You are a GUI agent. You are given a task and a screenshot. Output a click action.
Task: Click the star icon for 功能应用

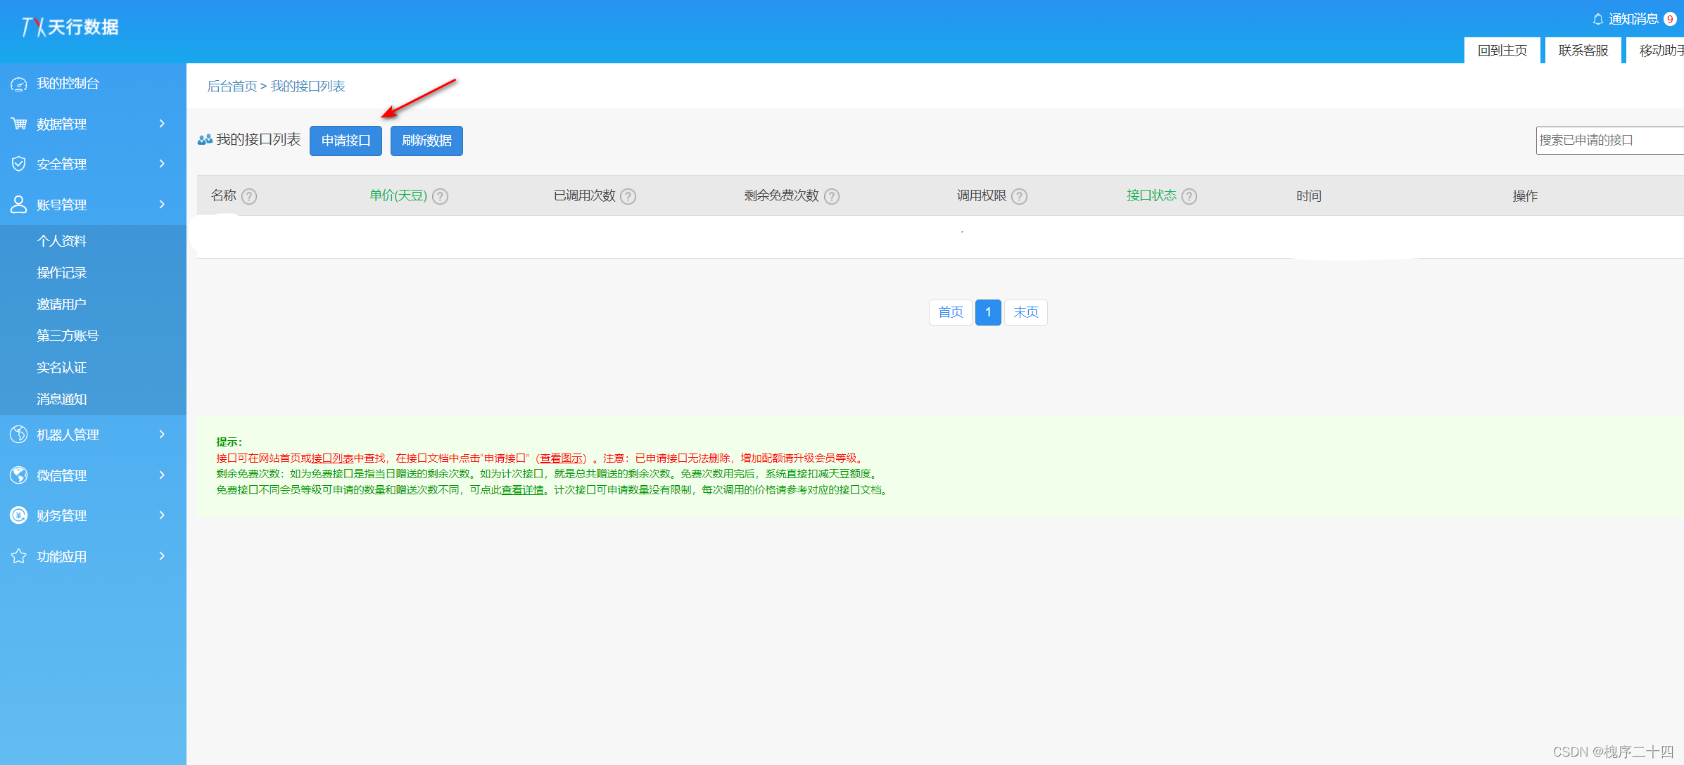pos(19,556)
